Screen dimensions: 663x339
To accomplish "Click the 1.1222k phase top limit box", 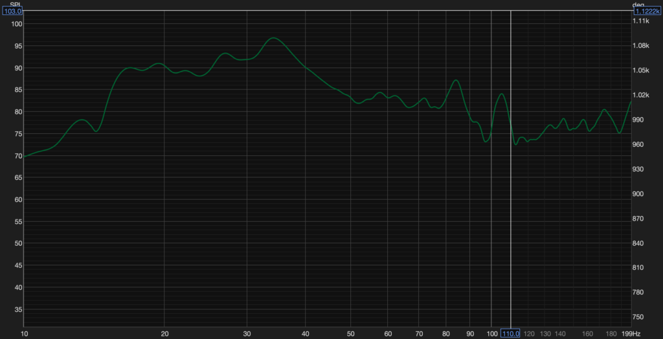I will [x=647, y=12].
